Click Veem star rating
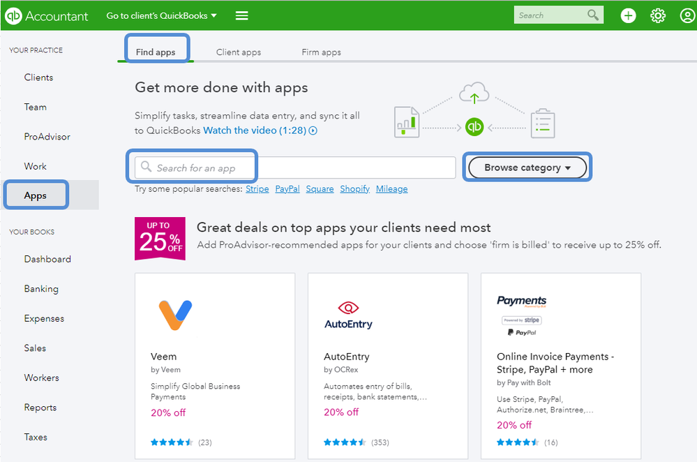 172,442
